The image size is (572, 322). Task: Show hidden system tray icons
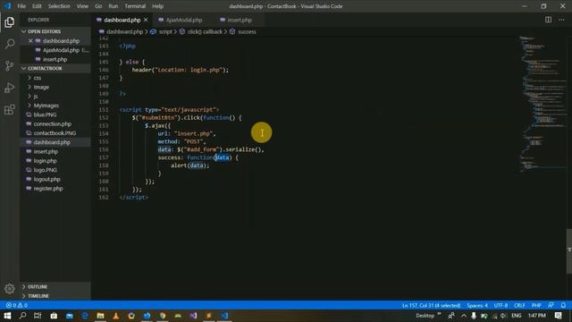click(x=464, y=316)
